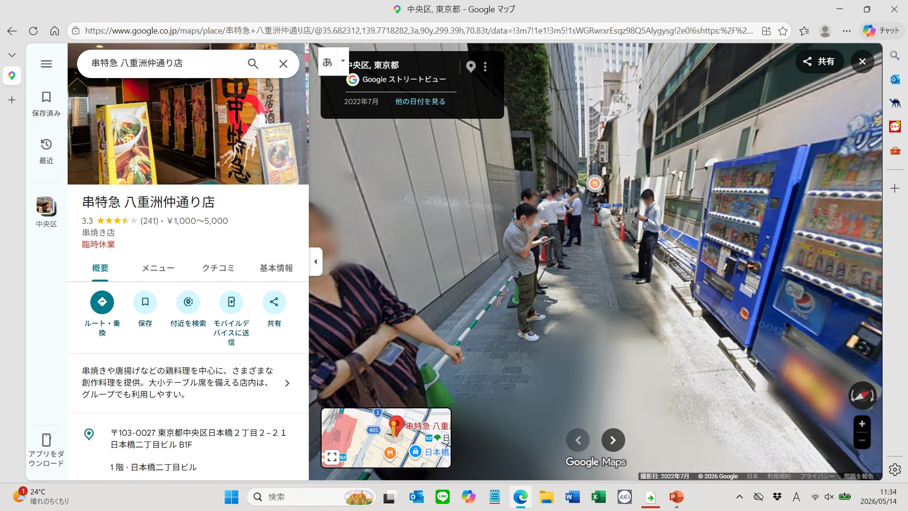Click the Directions (ルート・乗換) button
The image size is (908, 511).
(x=102, y=302)
